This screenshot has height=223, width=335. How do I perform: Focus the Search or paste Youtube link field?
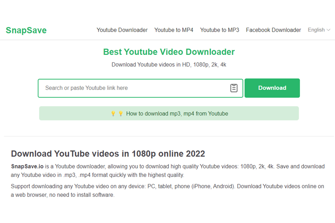(133, 88)
